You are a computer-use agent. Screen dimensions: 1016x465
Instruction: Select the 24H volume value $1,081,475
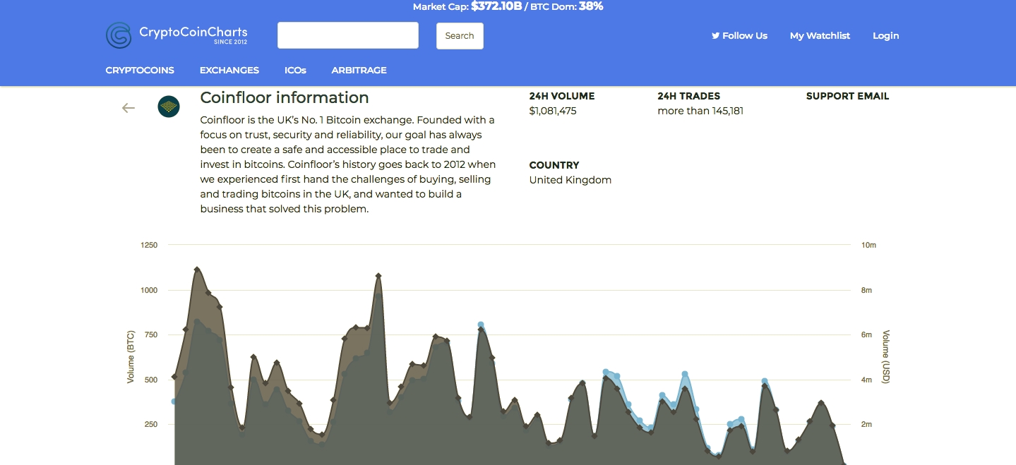(553, 111)
